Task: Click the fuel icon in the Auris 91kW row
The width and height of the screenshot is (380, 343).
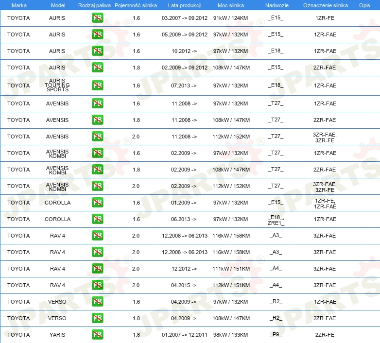Action: 97,18
